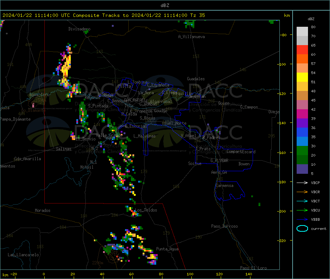Select the brown-orange 45 dBZ color swatch
This screenshot has width=330, height=279.
[x=302, y=96]
